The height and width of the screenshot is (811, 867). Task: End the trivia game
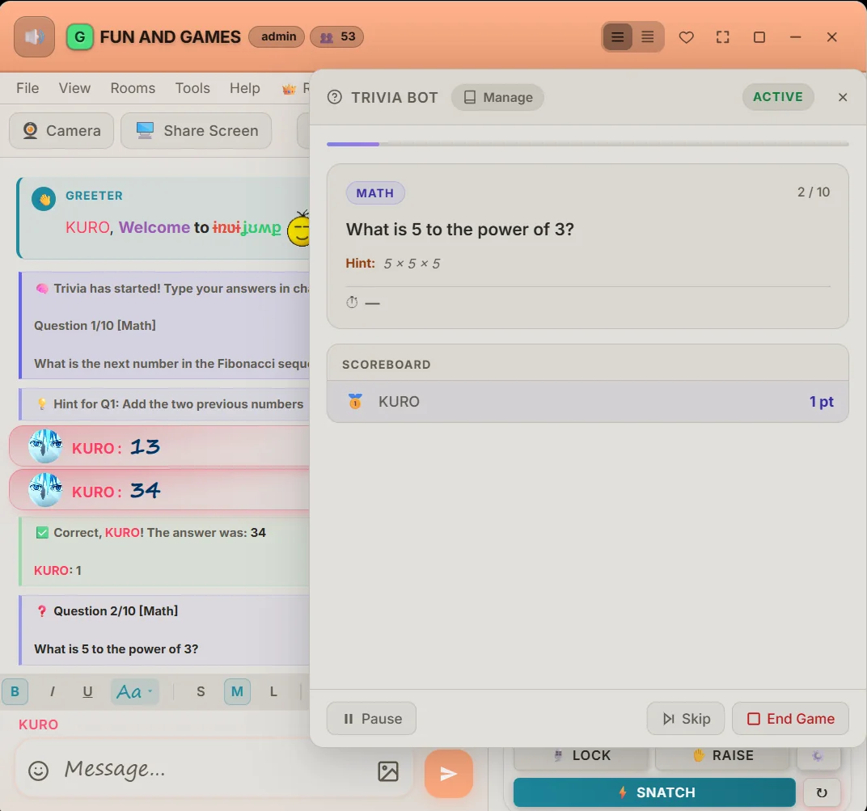790,718
